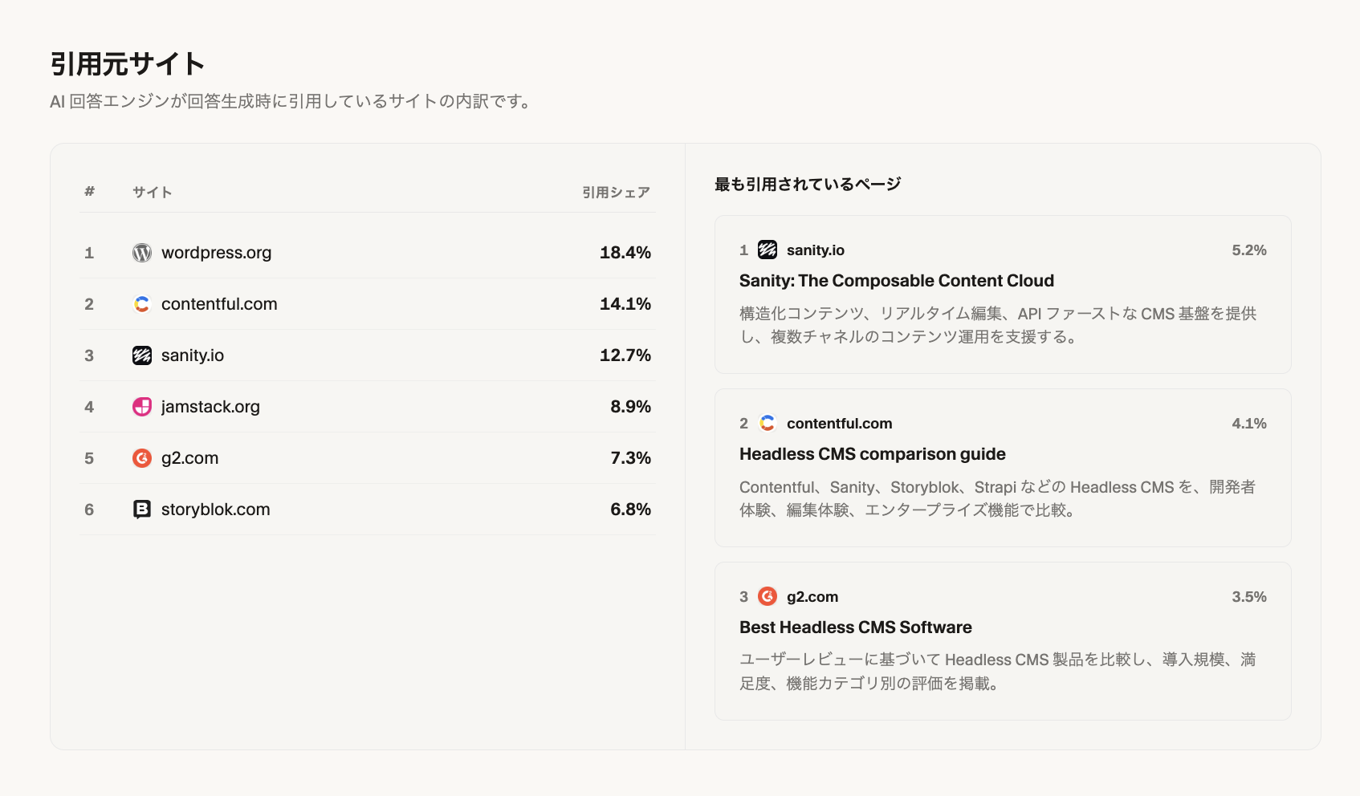Click g2.com domain in third page card
This screenshot has height=796, width=1360.
812,597
